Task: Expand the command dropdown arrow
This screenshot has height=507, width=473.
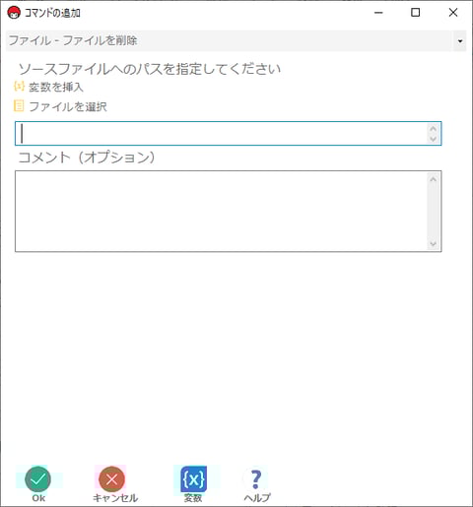Action: [460, 41]
